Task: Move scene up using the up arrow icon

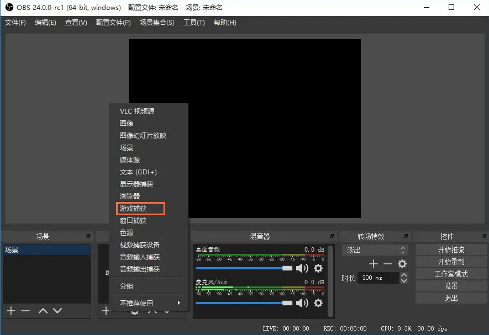Action: 43,311
